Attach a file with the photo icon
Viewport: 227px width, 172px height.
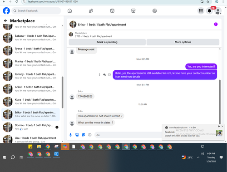tap(77, 135)
